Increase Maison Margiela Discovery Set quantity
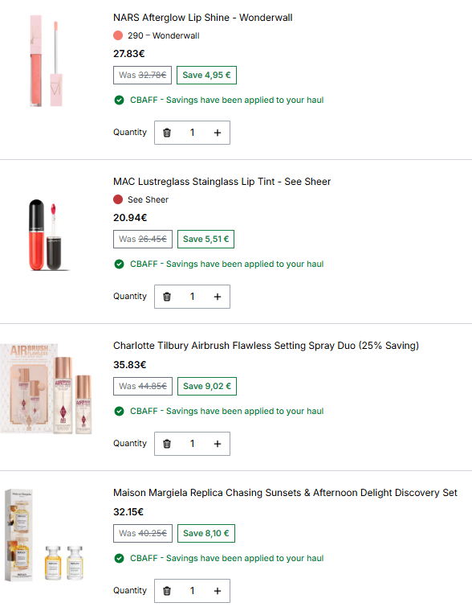472x615 pixels. coord(218,591)
